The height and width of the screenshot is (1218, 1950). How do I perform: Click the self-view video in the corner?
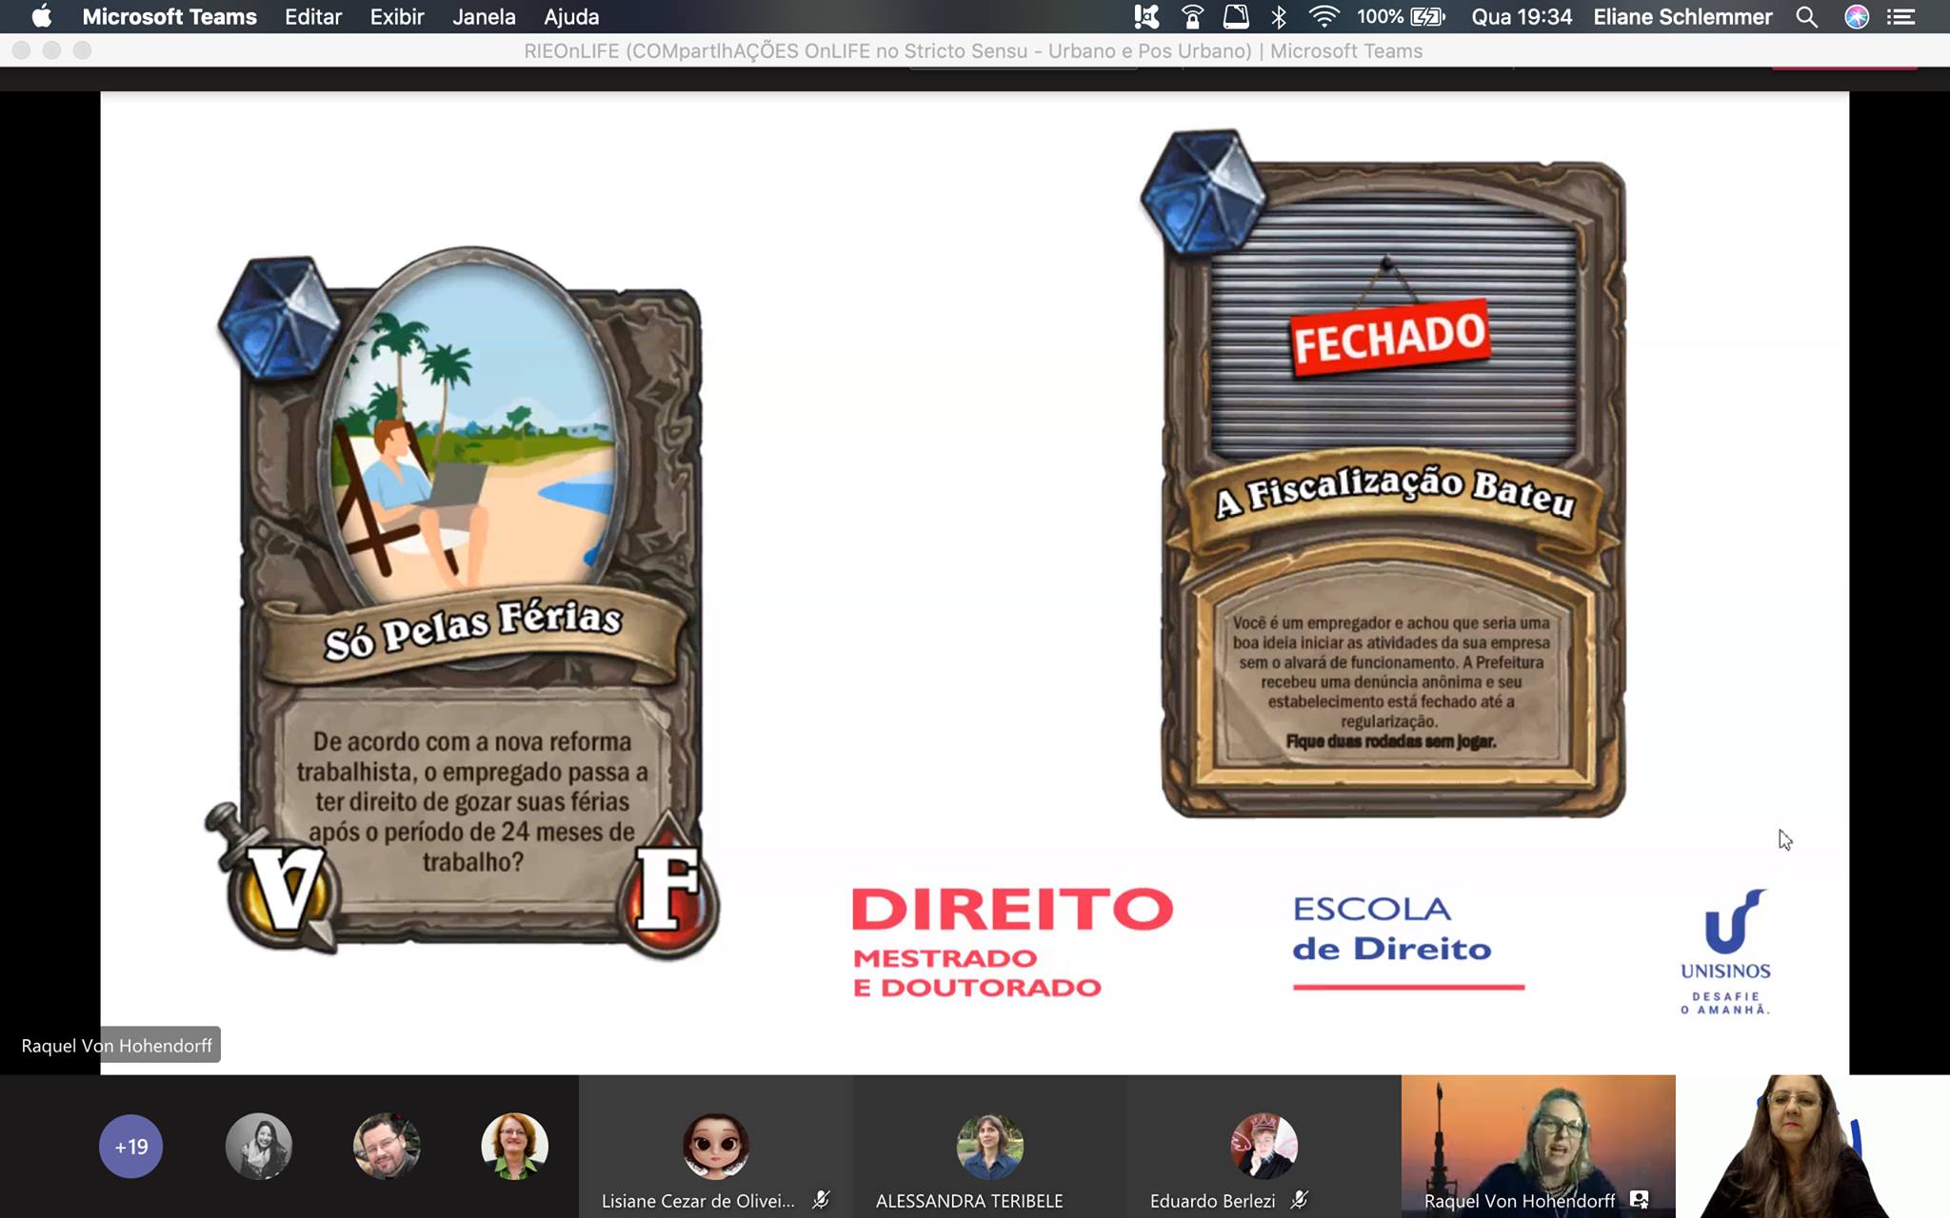[1812, 1147]
